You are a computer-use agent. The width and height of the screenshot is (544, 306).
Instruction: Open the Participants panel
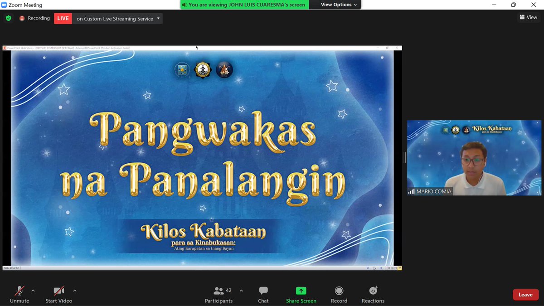[219, 295]
